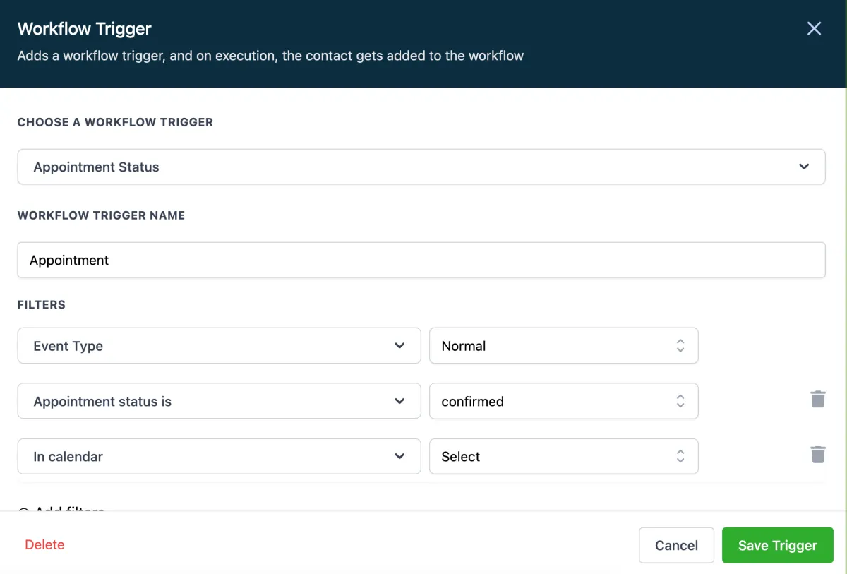Screen dimensions: 847x574
Task: Click the "Workflow Trigger" dialog title
Action: [85, 29]
